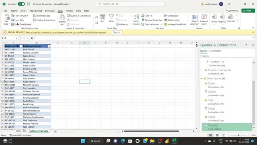The width and height of the screenshot is (257, 145).
Task: Switch to the Insert tab
Action: click(x=23, y=11)
